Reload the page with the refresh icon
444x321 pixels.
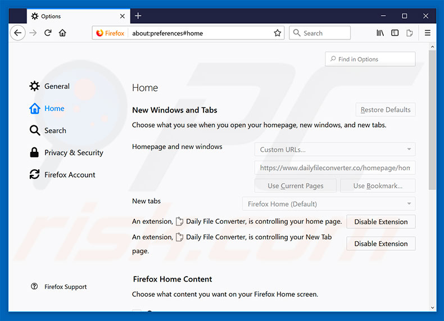(48, 33)
